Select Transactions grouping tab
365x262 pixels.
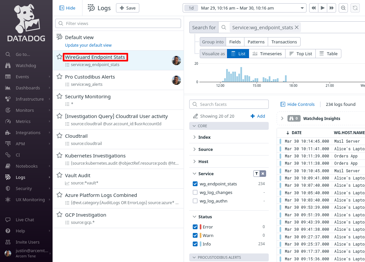[x=284, y=42]
